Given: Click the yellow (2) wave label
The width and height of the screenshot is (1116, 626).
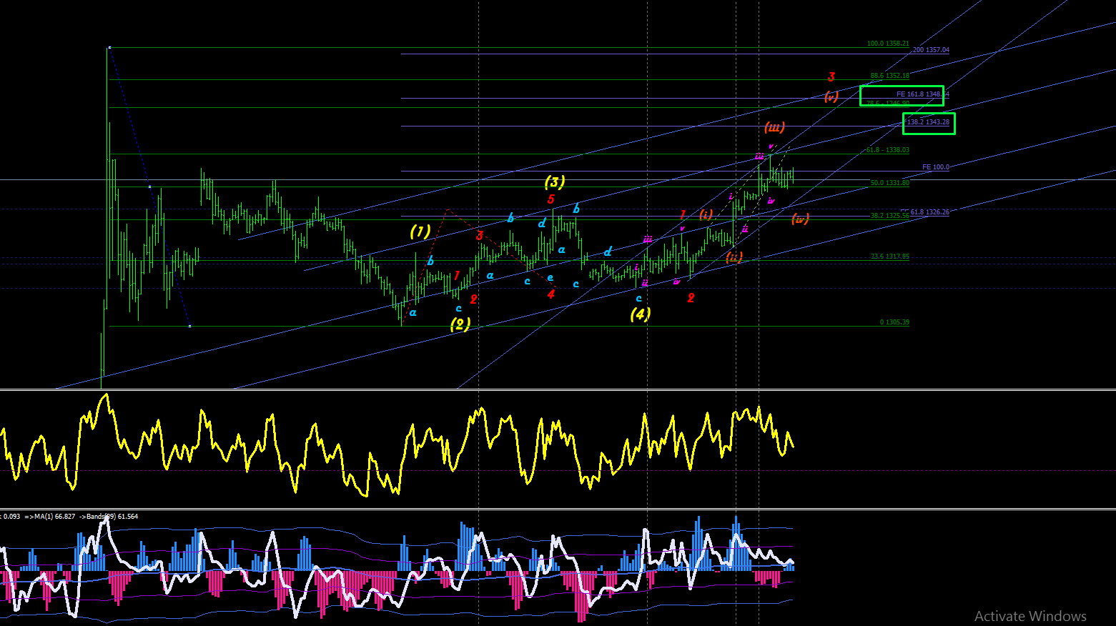Looking at the screenshot, I should 460,324.
